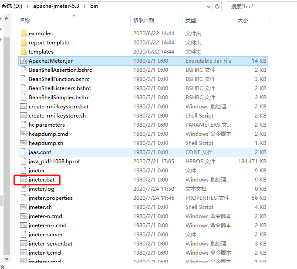This screenshot has width=297, height=269.
Task: Click the heapdump.sh script icon
Action: pos(24,143)
